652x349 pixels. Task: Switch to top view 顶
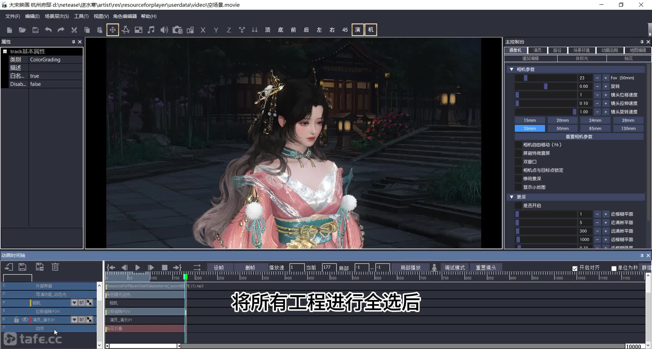pyautogui.click(x=268, y=30)
